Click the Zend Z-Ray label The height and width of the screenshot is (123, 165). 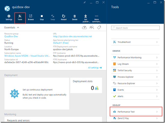tap(123, 118)
